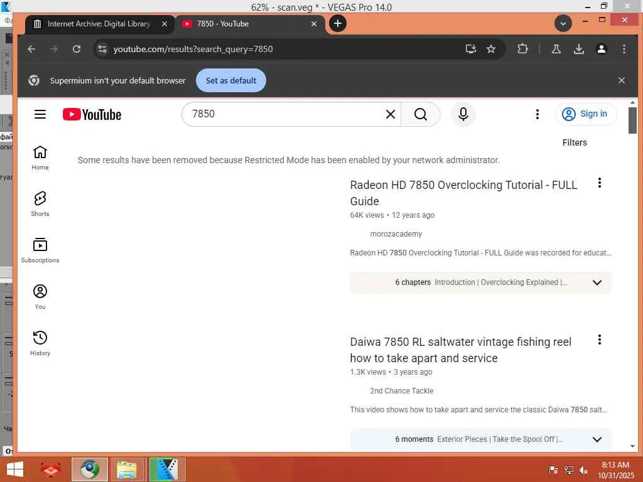Open History in YouTube sidebar
The height and width of the screenshot is (482, 643).
click(40, 343)
